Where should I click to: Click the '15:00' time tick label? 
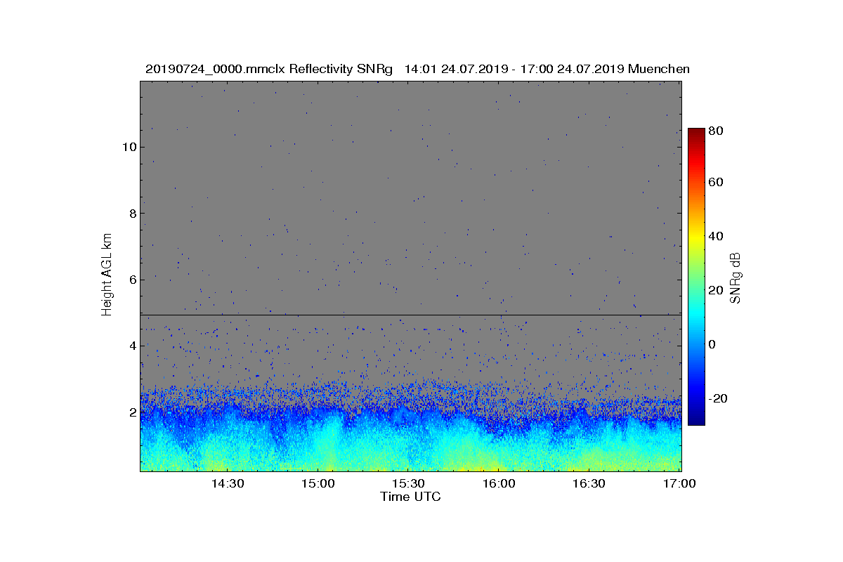pyautogui.click(x=318, y=483)
